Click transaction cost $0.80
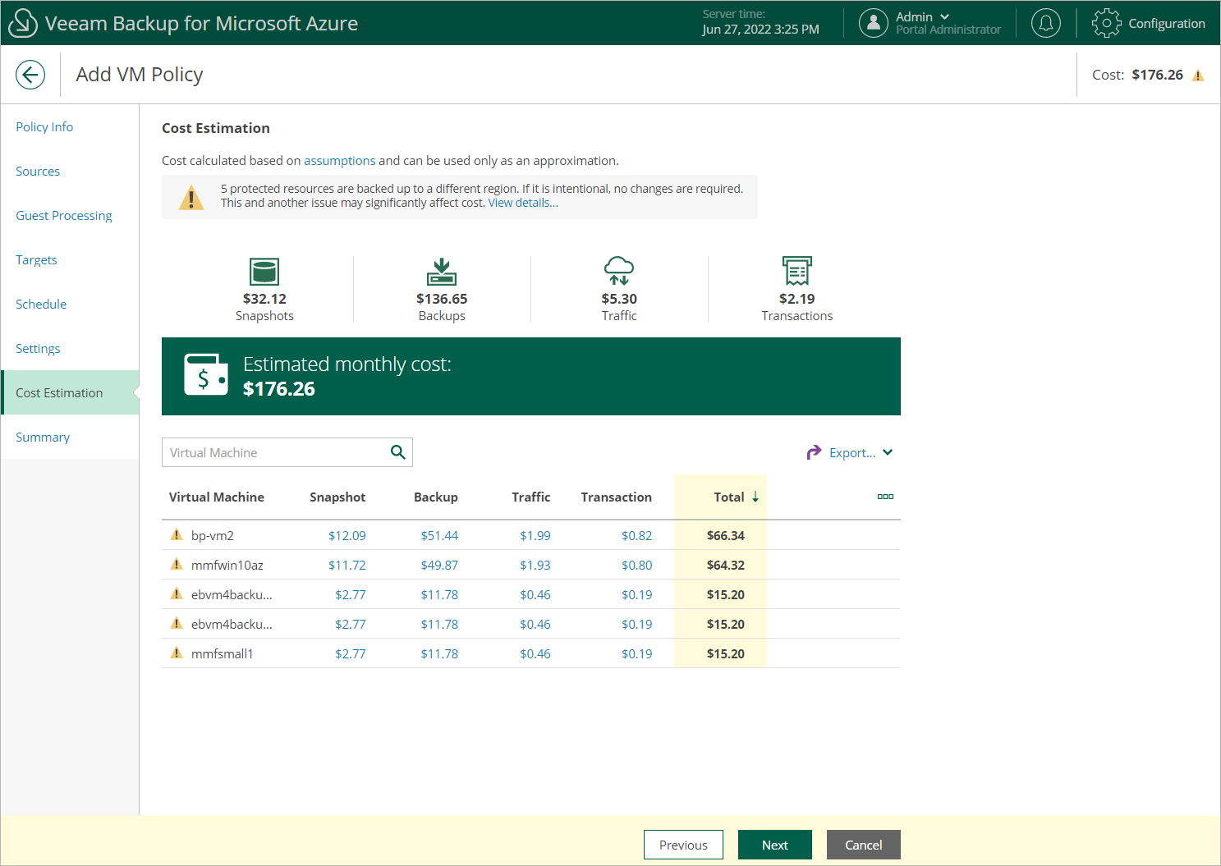 [637, 565]
